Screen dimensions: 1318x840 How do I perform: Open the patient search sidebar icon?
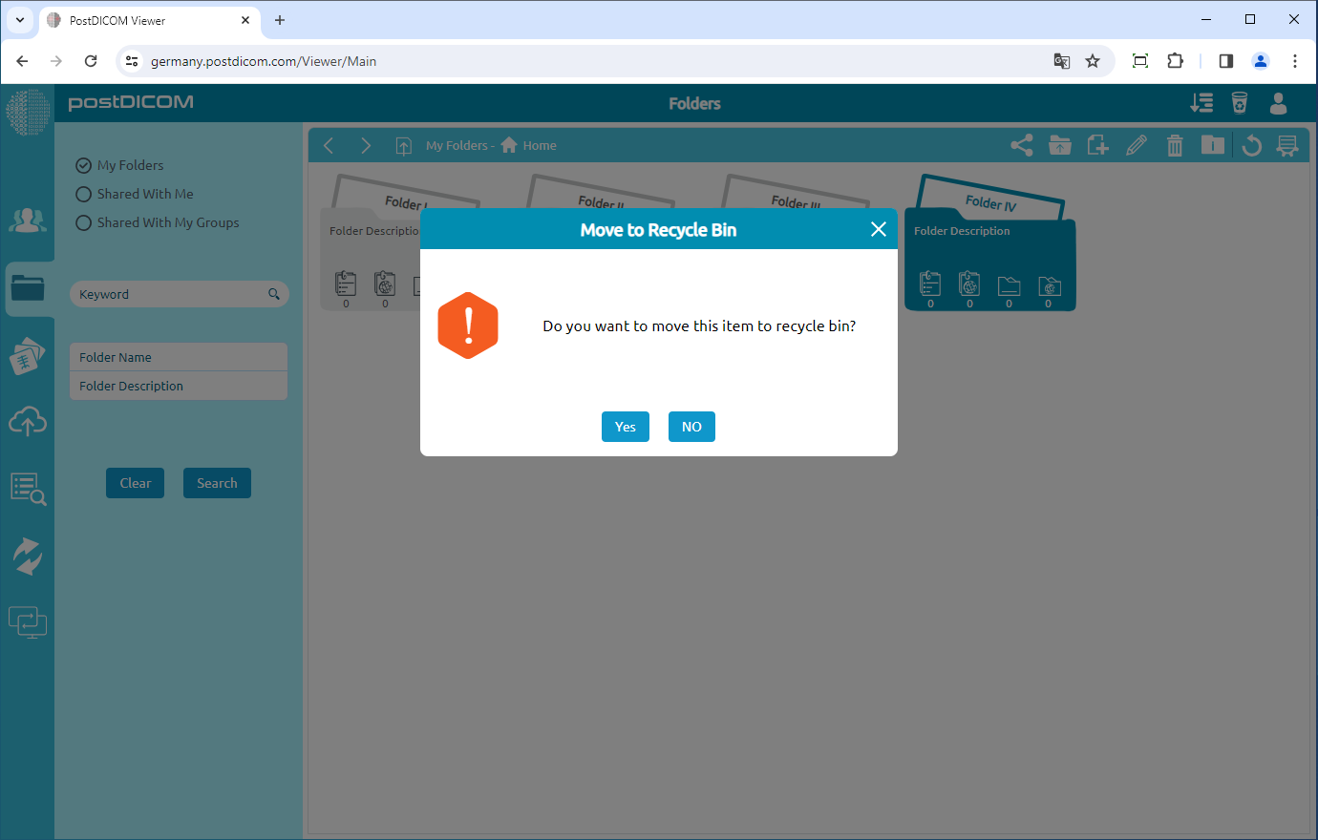tap(28, 488)
